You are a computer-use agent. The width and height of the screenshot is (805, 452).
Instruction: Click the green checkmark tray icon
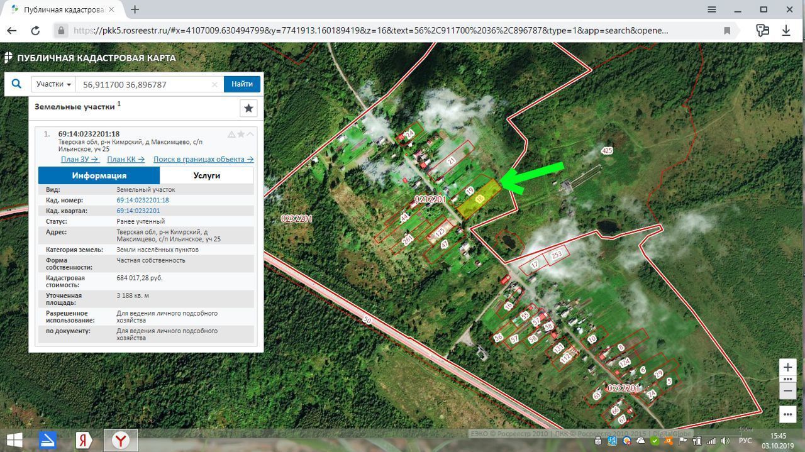655,441
